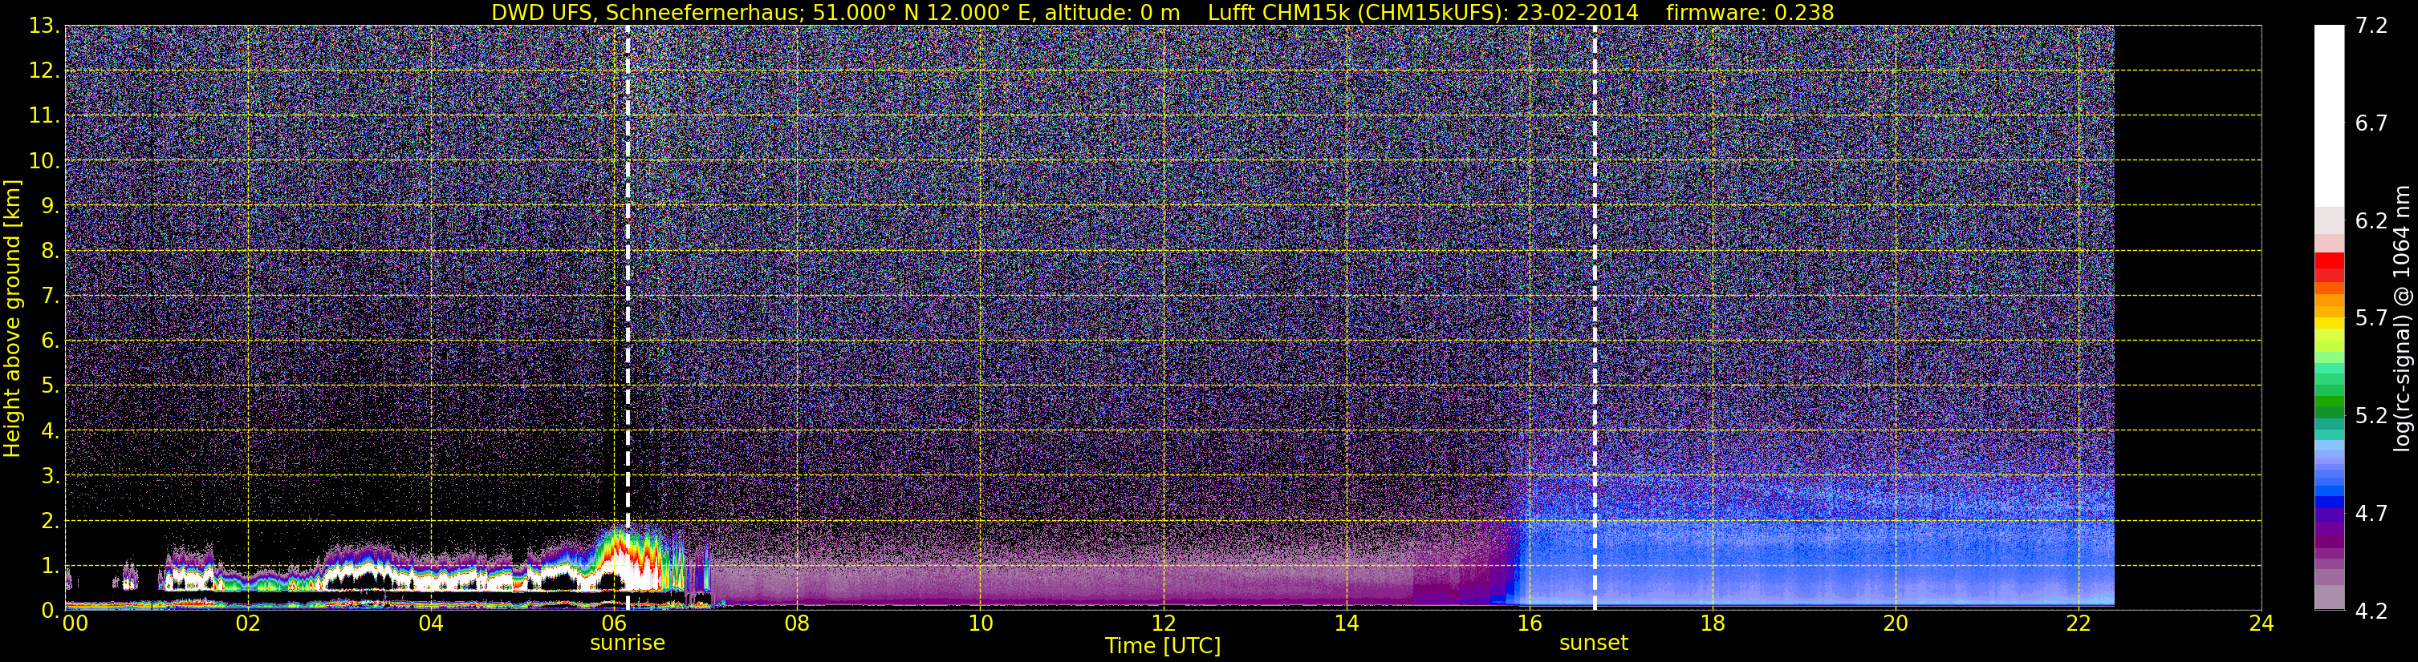Click the bright cloud peak near sunrise
Viewport: 2418px width, 662px height.
pyautogui.click(x=620, y=559)
